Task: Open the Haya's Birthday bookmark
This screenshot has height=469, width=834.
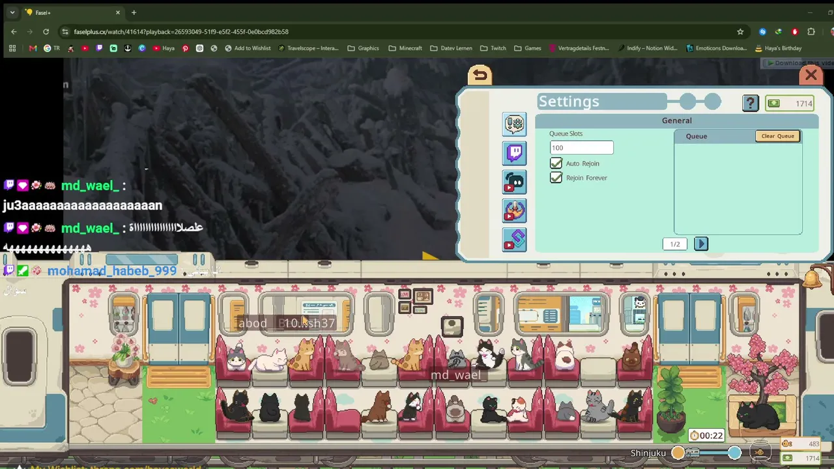Action: [x=778, y=48]
